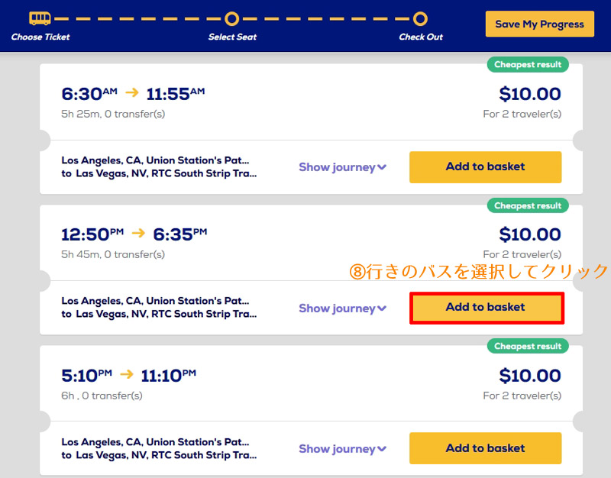
Task: Click the Cheapest result badge on the 12:50 PM trip
Action: pos(528,205)
